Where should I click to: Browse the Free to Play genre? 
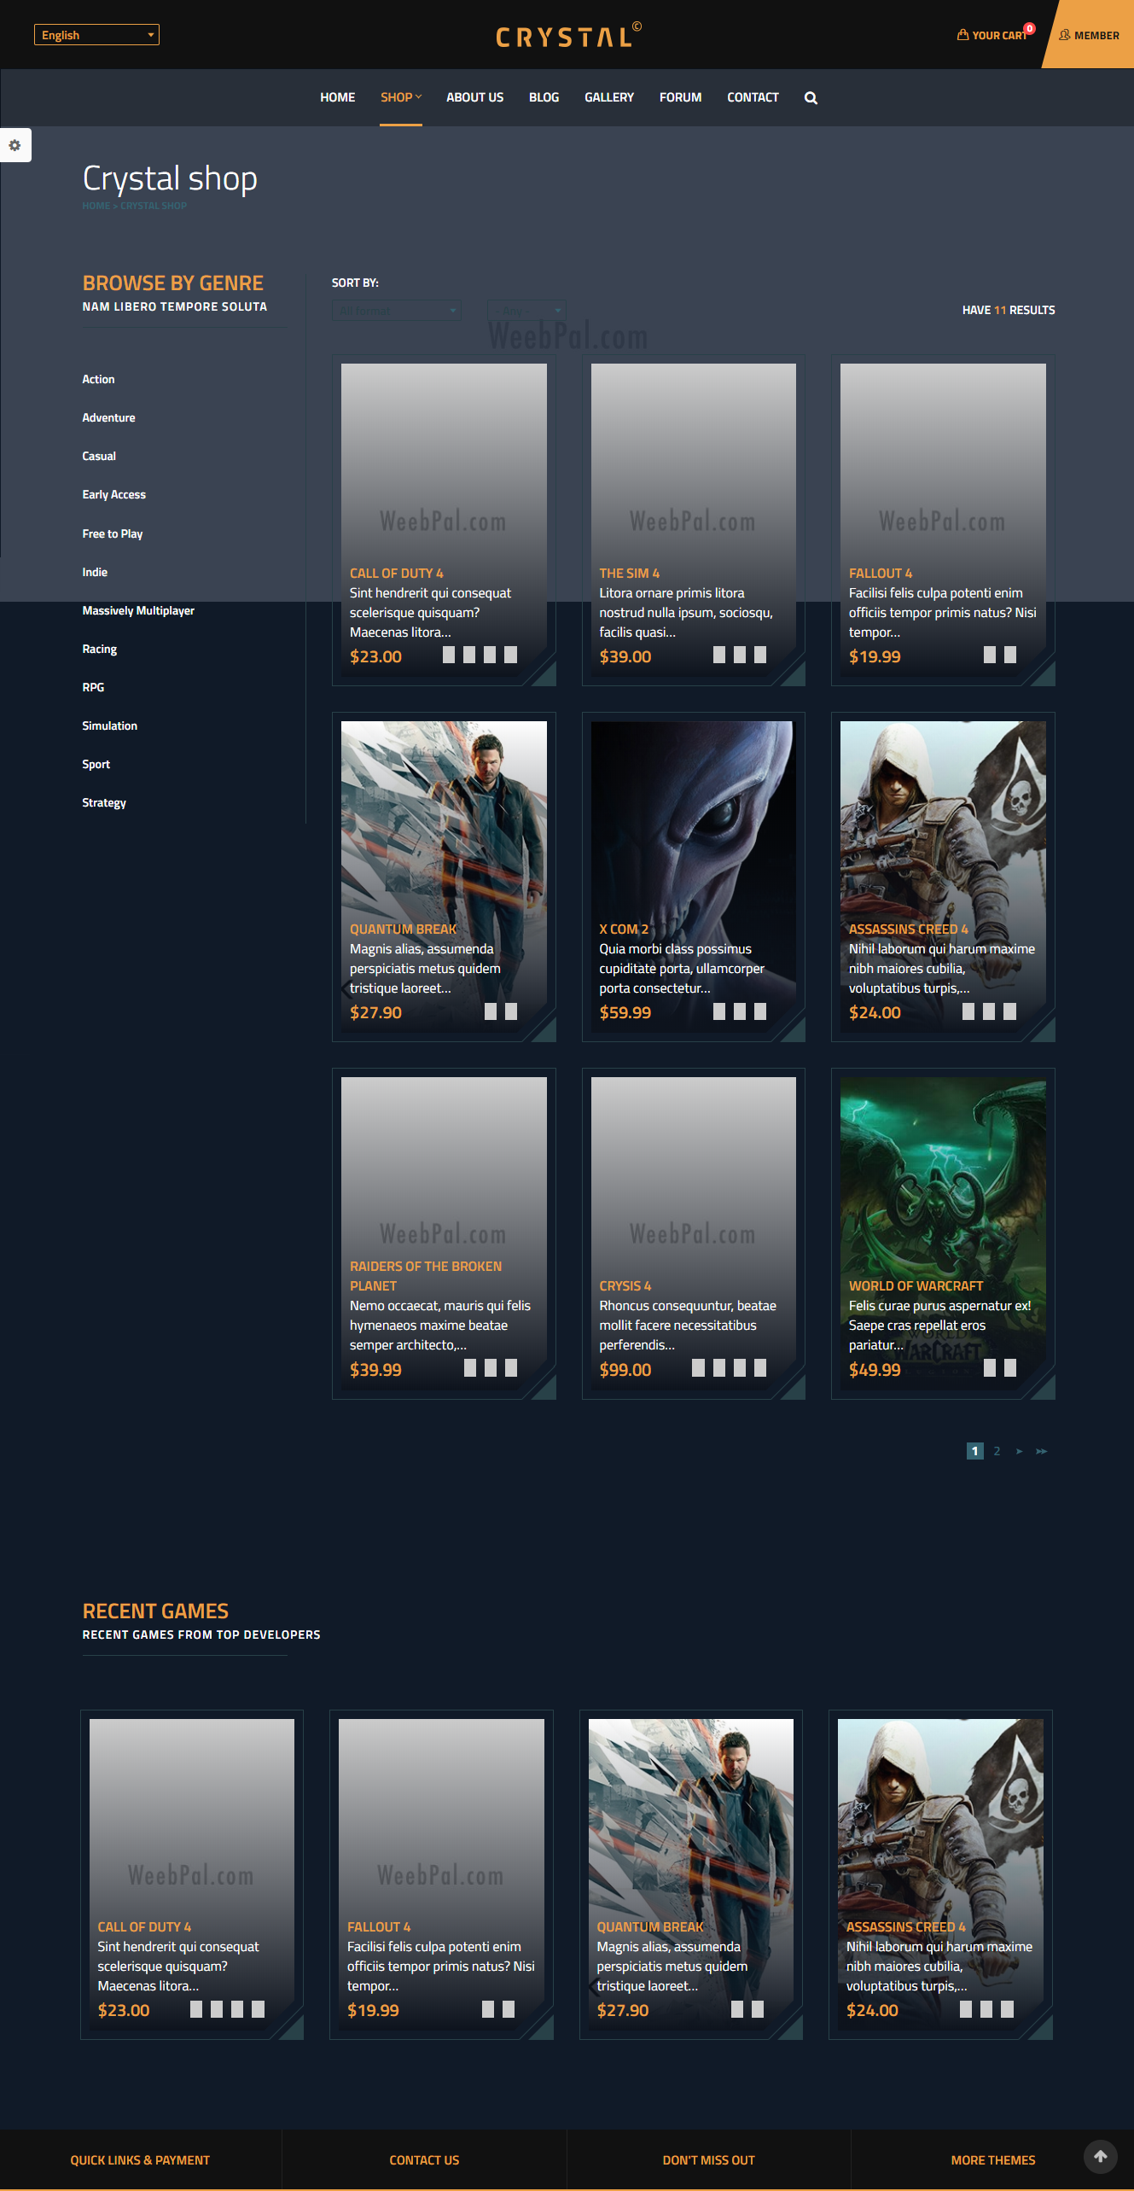coord(113,533)
